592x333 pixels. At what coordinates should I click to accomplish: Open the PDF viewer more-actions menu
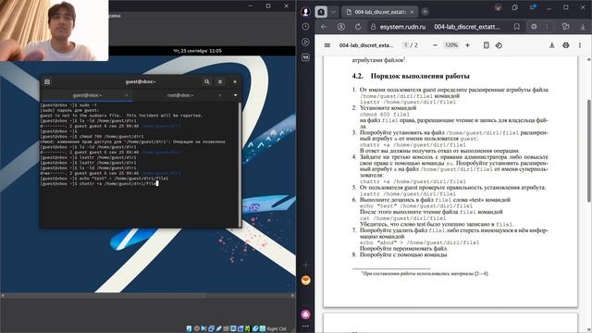580,45
